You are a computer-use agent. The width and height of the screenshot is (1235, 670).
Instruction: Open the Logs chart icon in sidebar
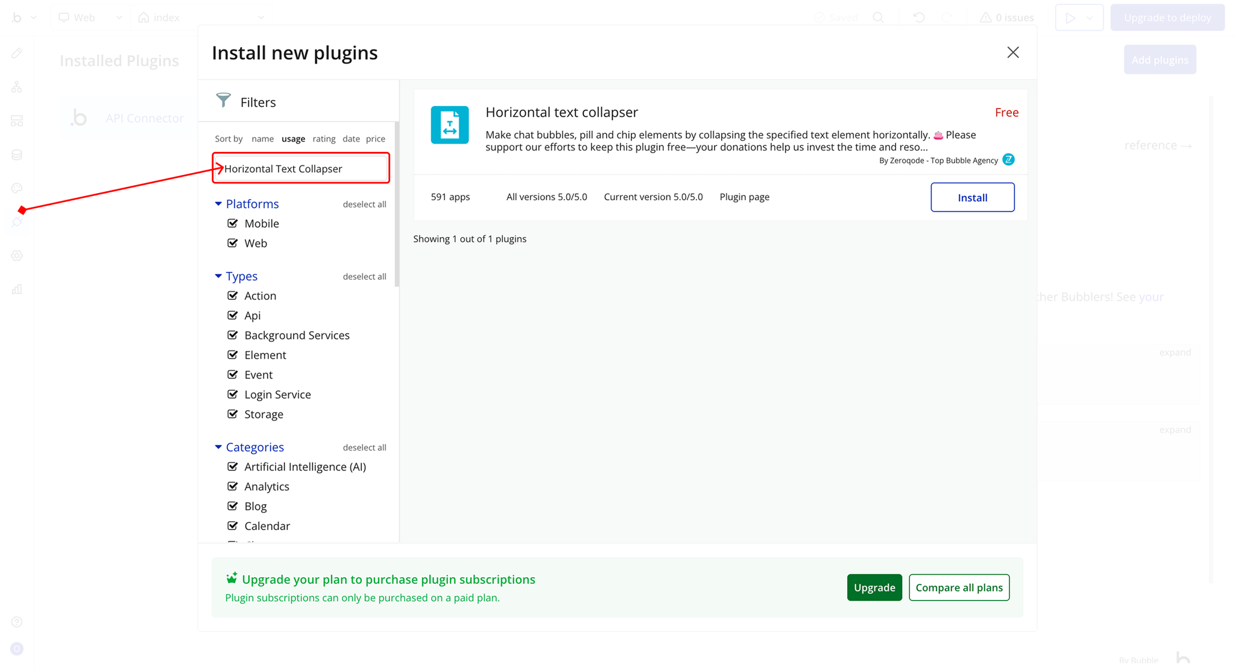click(x=17, y=289)
